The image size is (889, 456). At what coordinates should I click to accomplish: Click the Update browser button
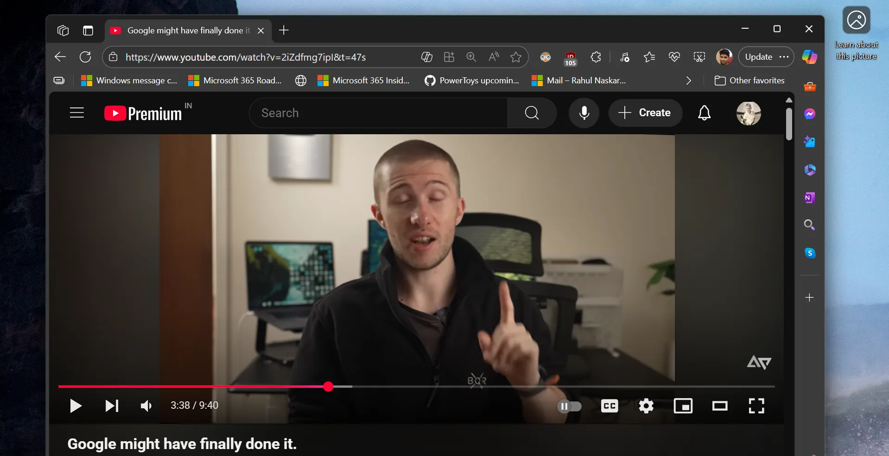tap(758, 56)
